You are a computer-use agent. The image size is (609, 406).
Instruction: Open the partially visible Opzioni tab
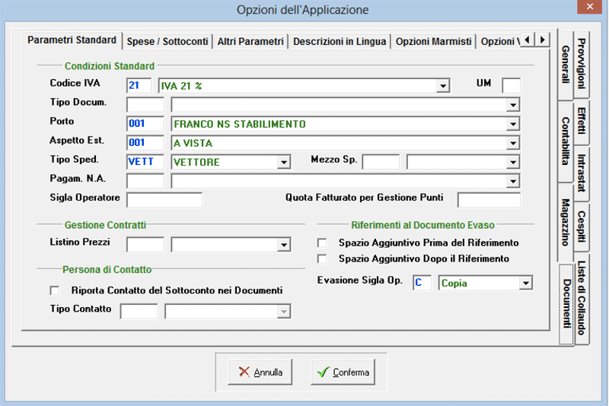tap(499, 42)
